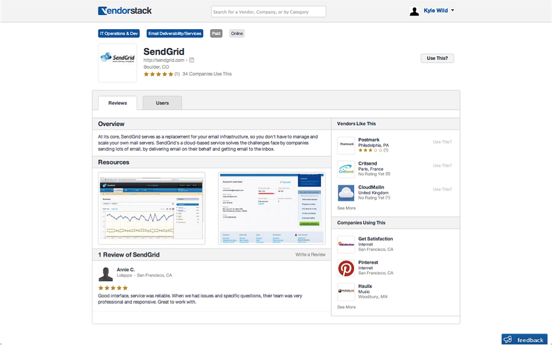Switch to the Users tab
This screenshot has width=552, height=345.
[x=162, y=103]
